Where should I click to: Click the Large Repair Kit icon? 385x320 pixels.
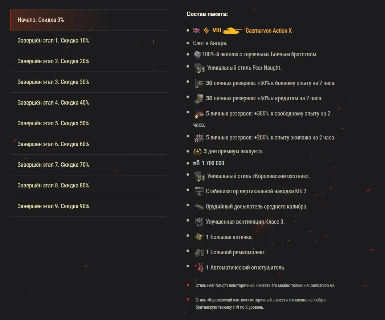pyautogui.click(x=199, y=252)
